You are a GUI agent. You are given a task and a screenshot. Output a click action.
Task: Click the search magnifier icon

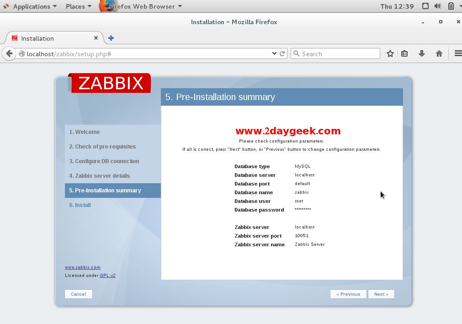tap(297, 53)
